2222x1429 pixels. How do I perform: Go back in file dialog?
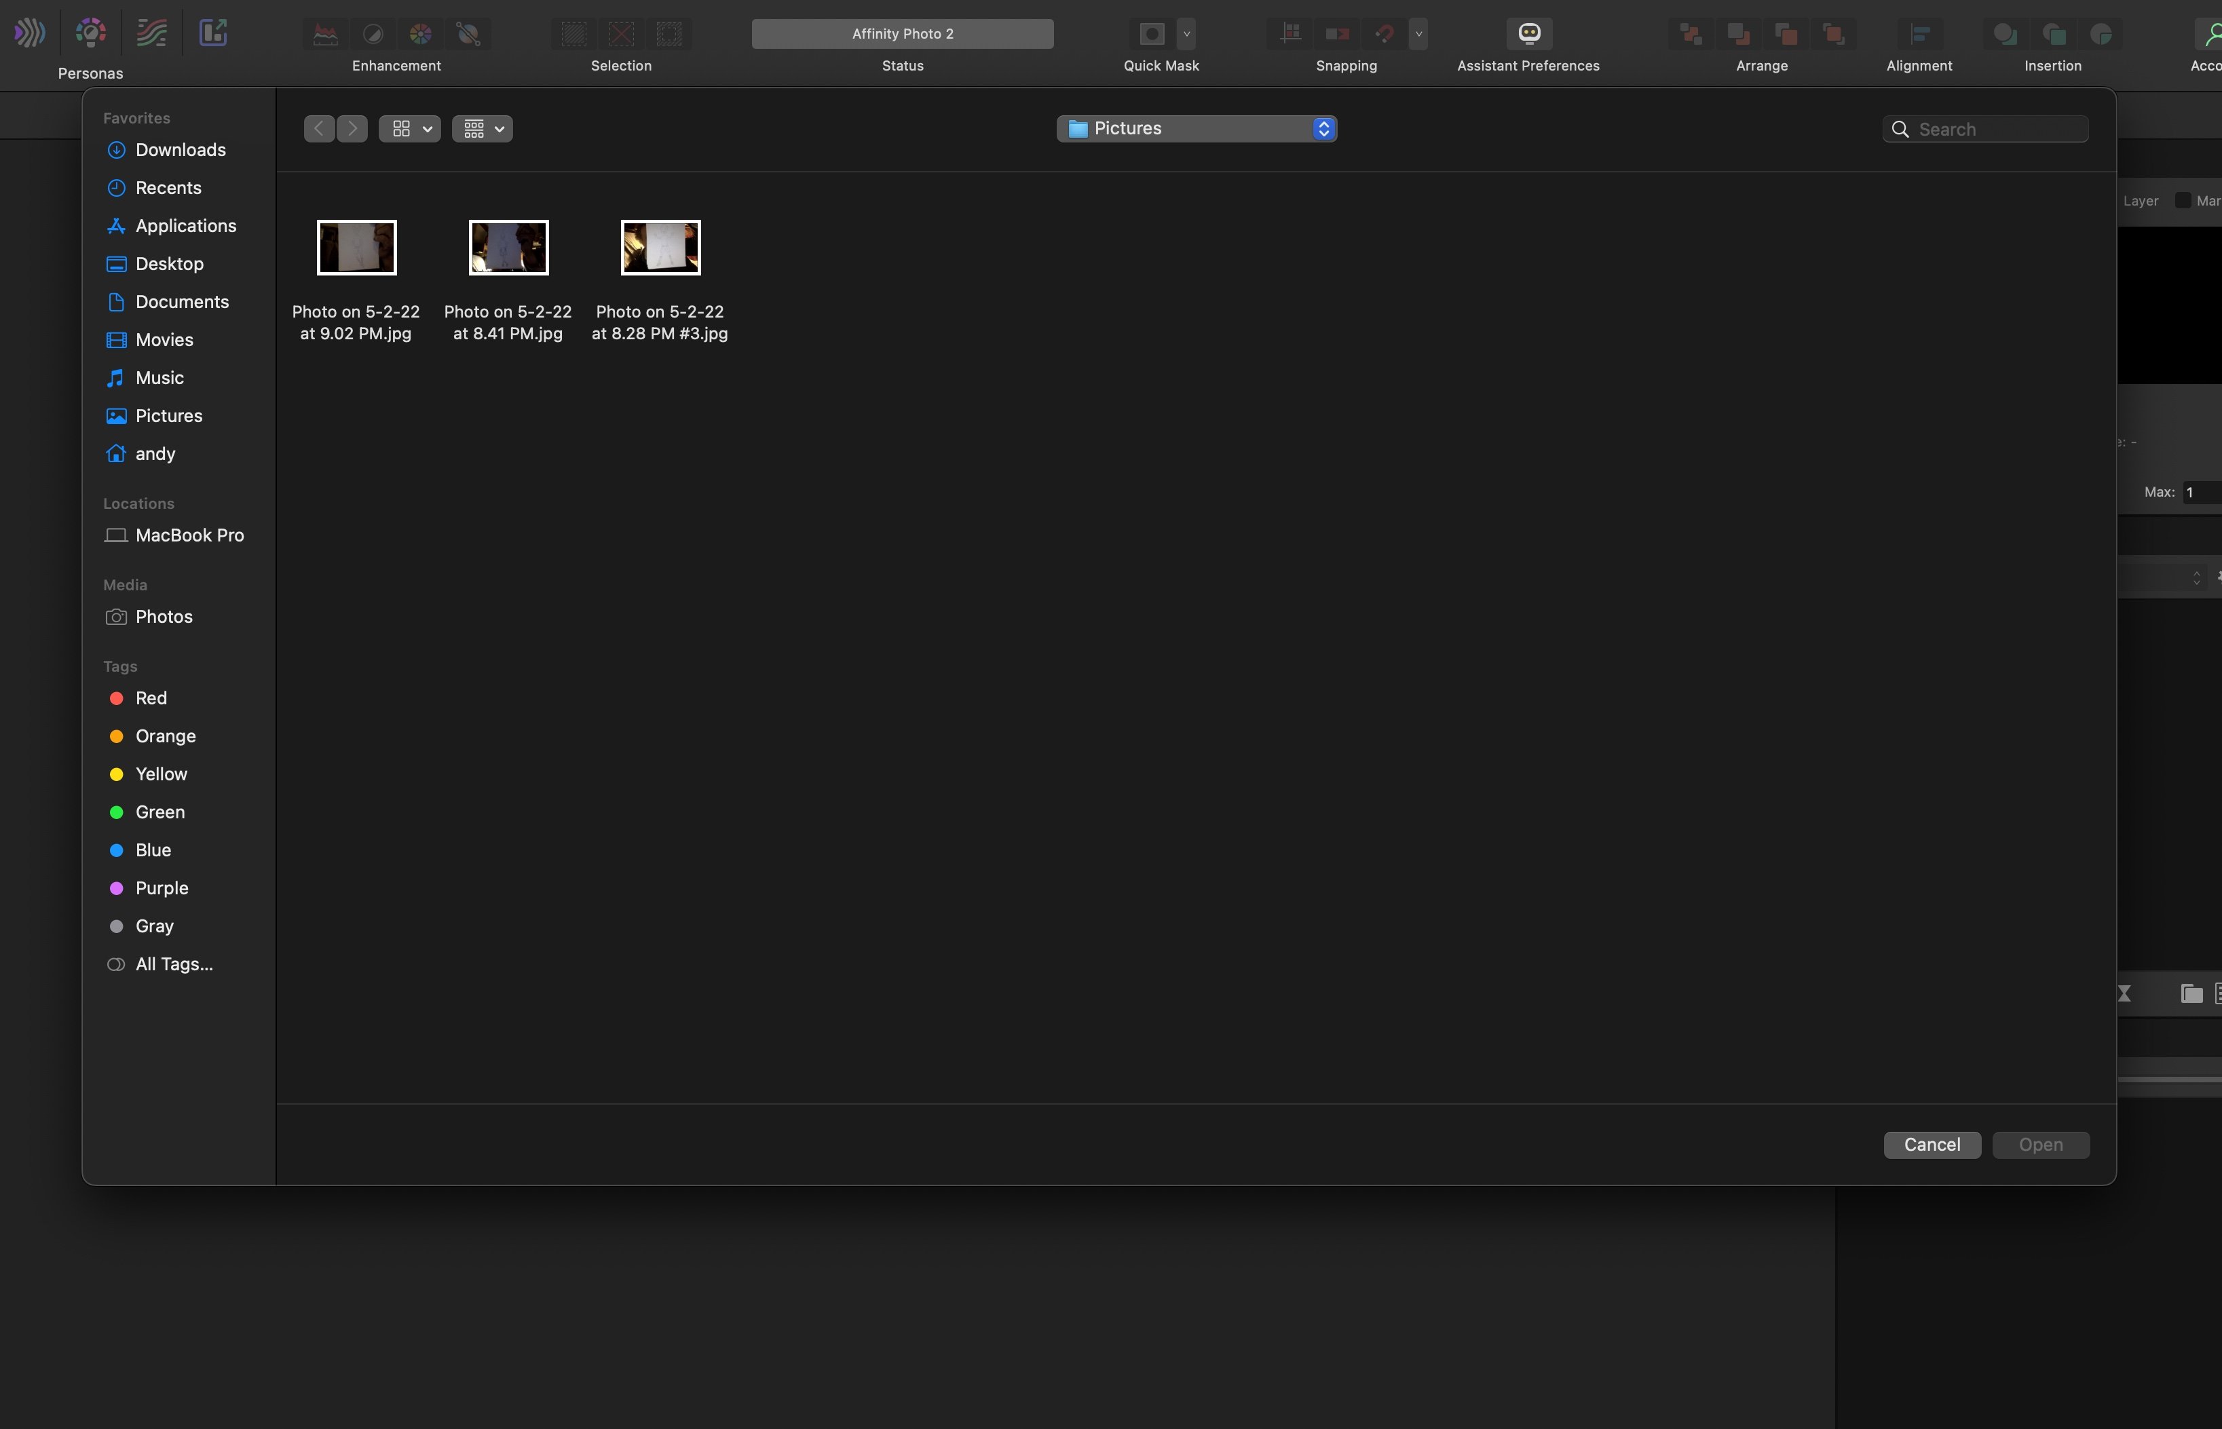tap(319, 129)
